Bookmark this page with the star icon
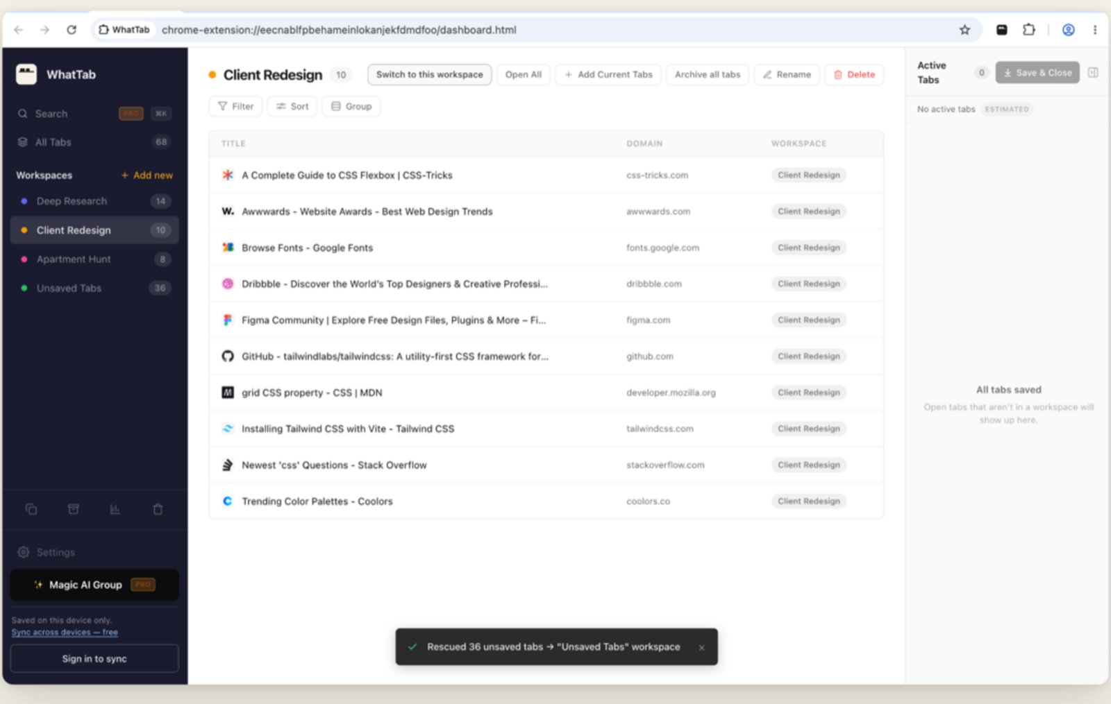Image resolution: width=1111 pixels, height=704 pixels. [964, 30]
